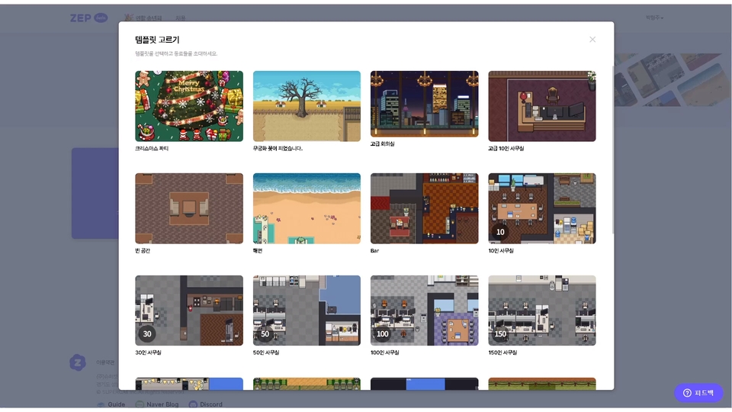Image resolution: width=732 pixels, height=412 pixels.
Task: Open the 채용 menu item
Action: (181, 18)
